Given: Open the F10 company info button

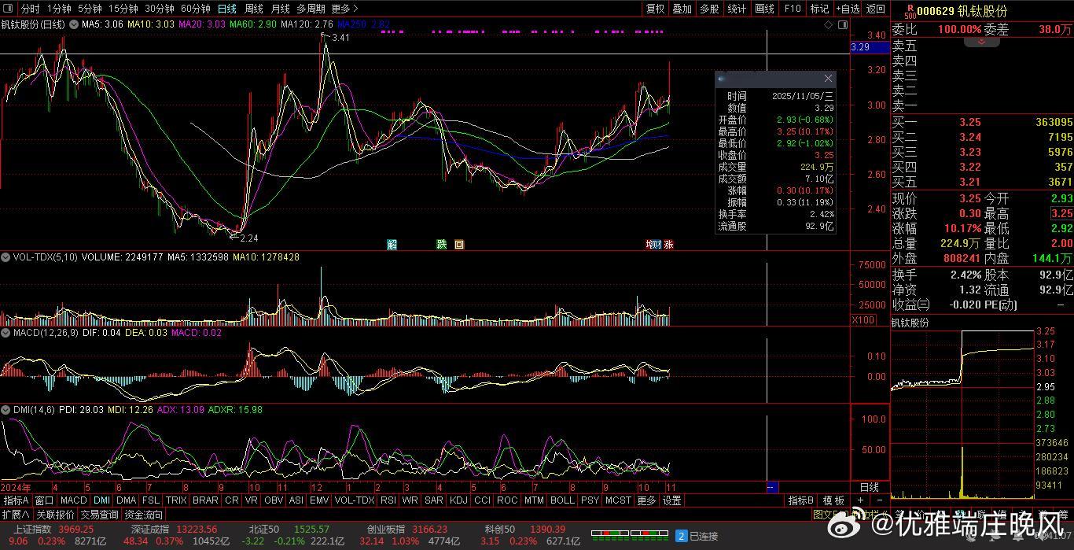Looking at the screenshot, I should (x=793, y=9).
